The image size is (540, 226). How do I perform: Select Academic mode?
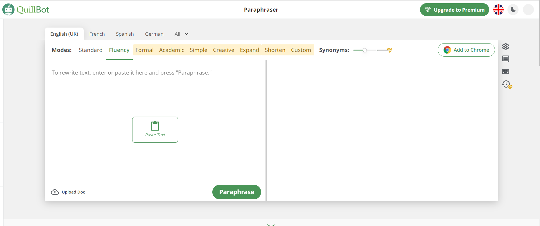(172, 50)
